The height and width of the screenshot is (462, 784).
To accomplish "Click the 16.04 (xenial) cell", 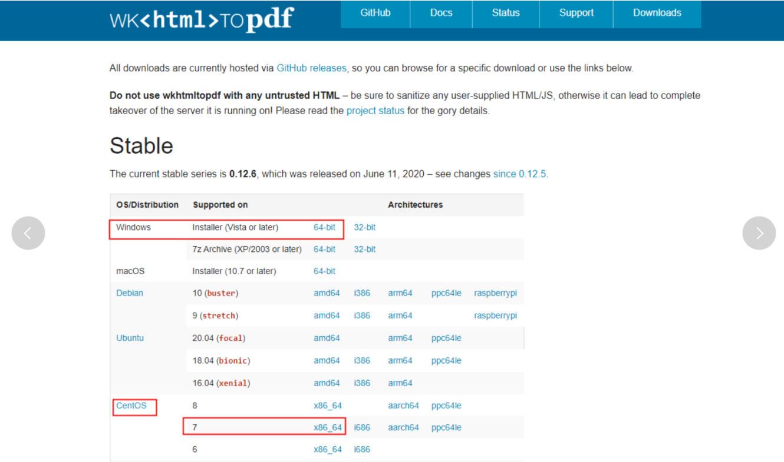I will click(x=221, y=383).
